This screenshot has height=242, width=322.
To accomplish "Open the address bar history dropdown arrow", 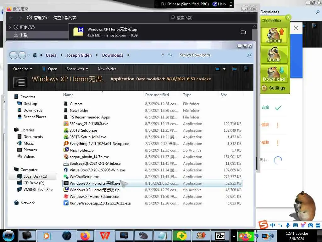I will (x=163, y=55).
